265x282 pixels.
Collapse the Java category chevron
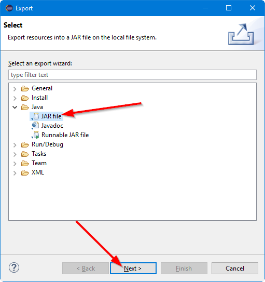coord(15,108)
